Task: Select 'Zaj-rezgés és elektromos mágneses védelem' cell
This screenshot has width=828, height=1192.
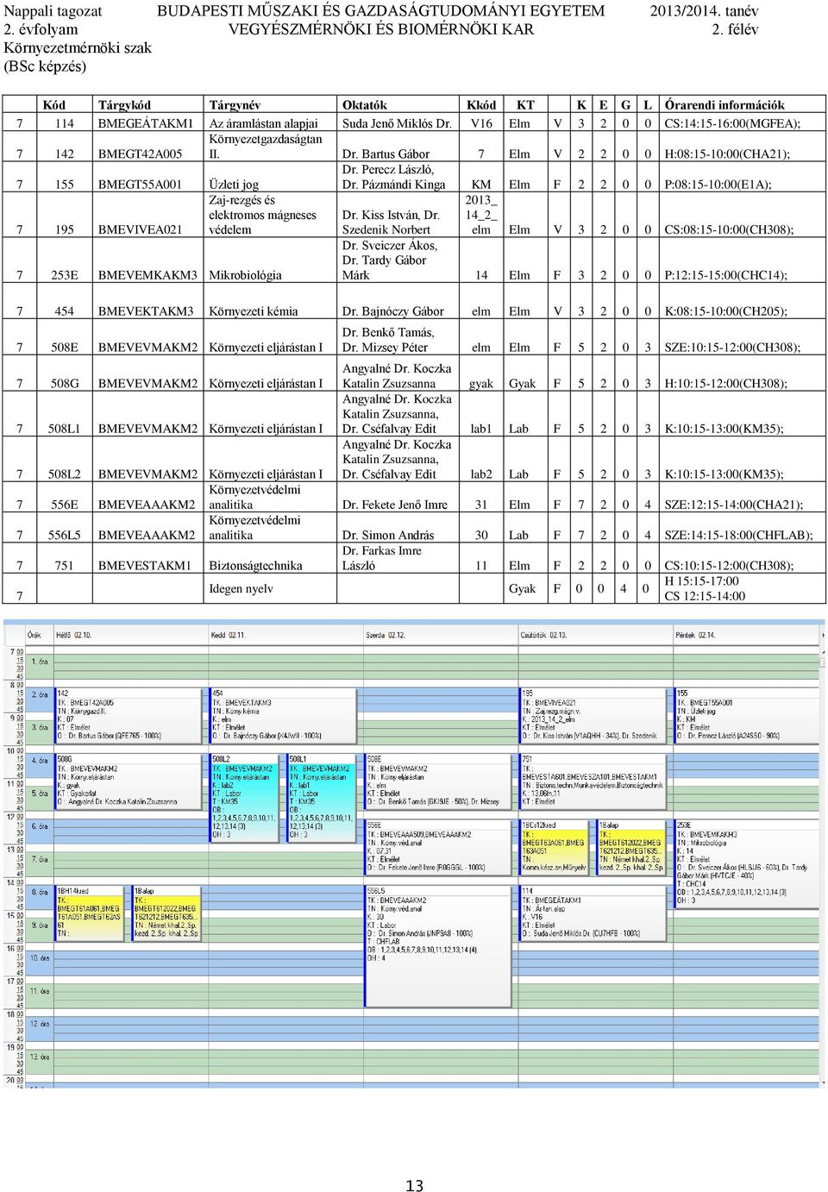Action: [263, 215]
